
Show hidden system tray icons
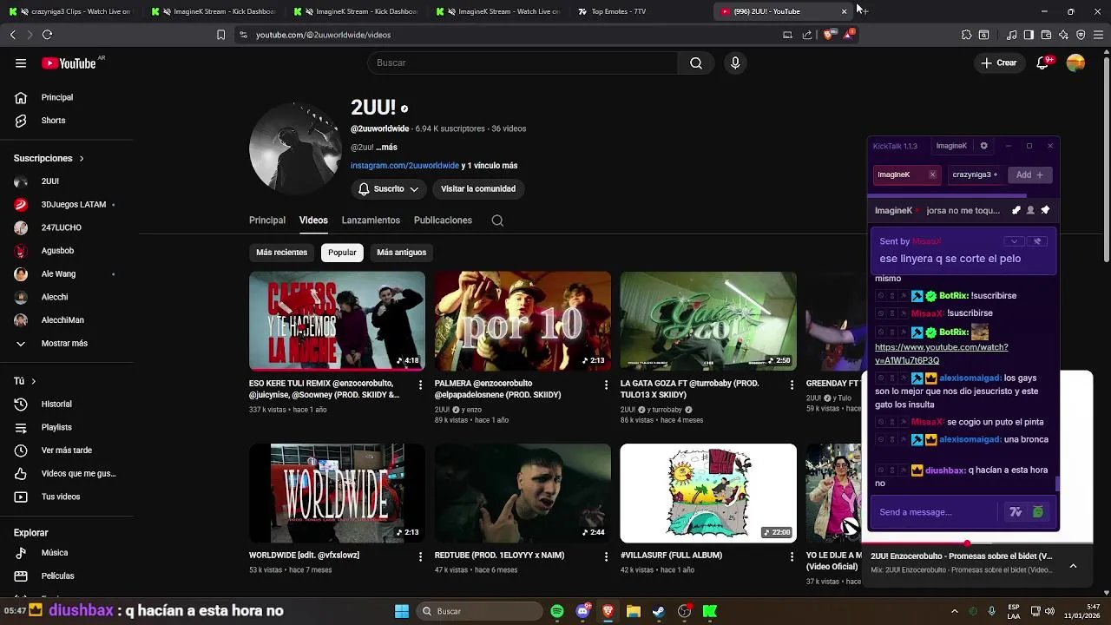click(x=954, y=611)
